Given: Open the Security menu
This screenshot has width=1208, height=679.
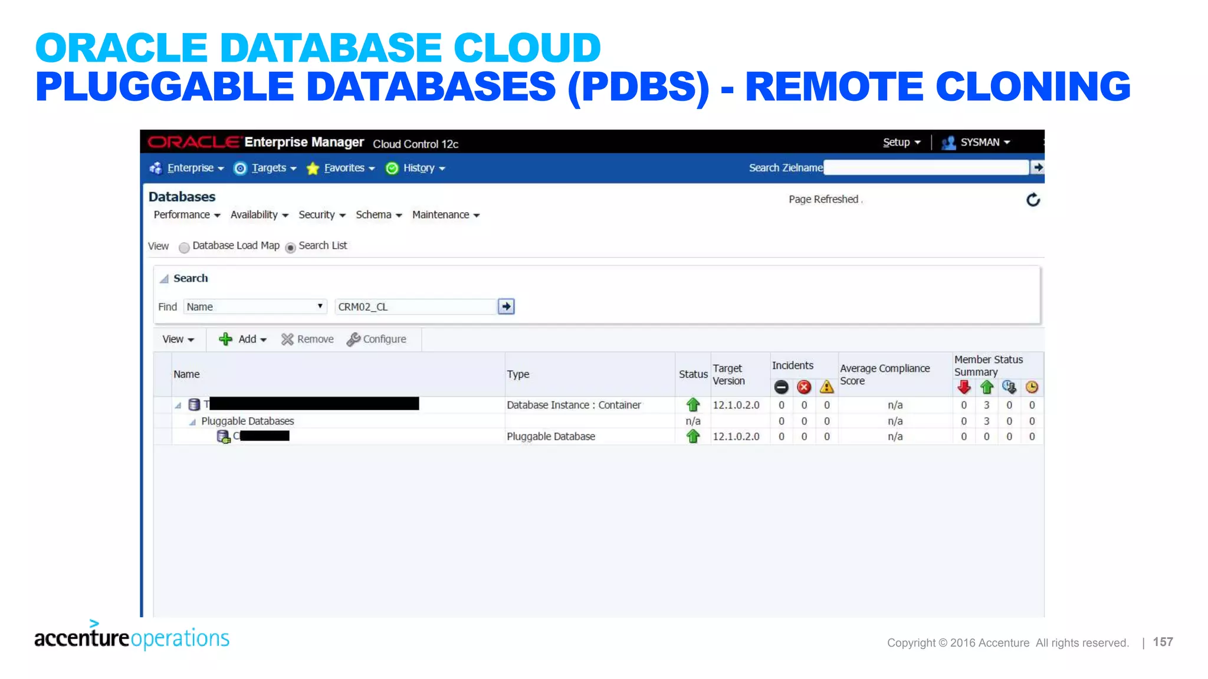Looking at the screenshot, I should 322,215.
